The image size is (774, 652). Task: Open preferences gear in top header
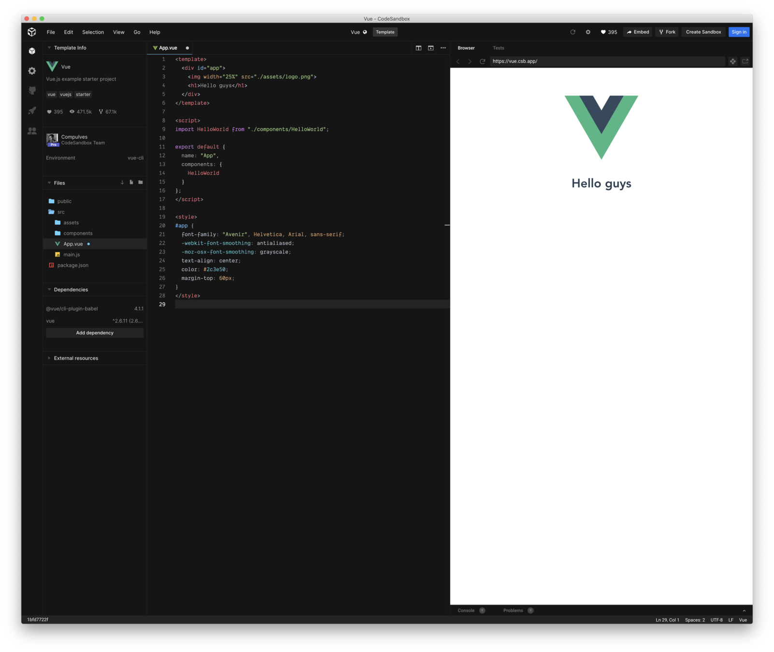click(588, 32)
